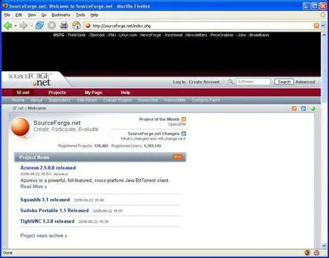
Task: Click the Software search input field
Action: [x=253, y=82]
